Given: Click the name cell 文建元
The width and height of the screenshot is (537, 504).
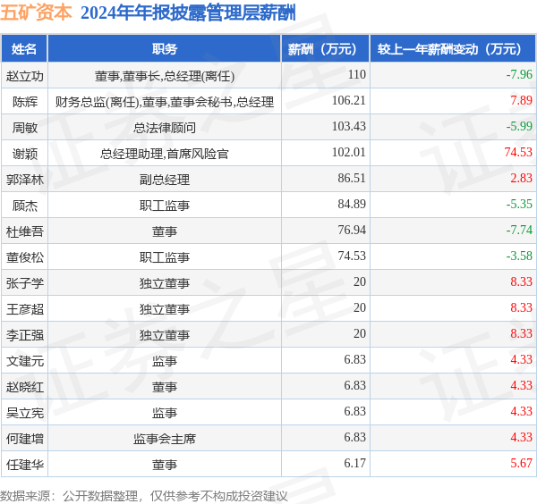Looking at the screenshot, I should pyautogui.click(x=25, y=361).
